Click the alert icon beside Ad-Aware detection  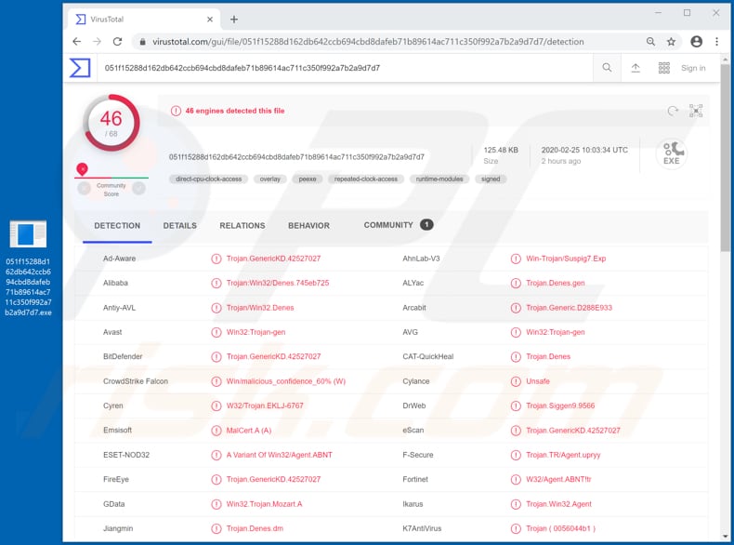pyautogui.click(x=216, y=259)
